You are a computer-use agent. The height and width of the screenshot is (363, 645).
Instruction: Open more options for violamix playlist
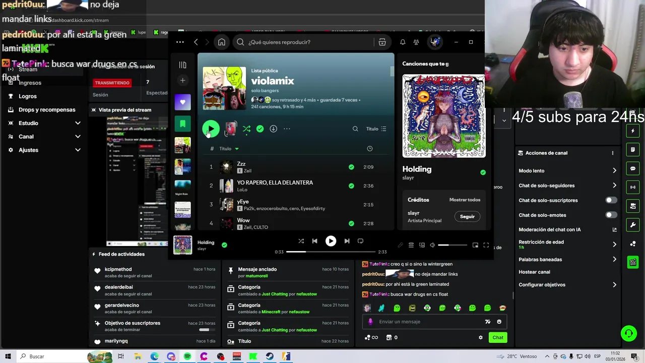287,129
